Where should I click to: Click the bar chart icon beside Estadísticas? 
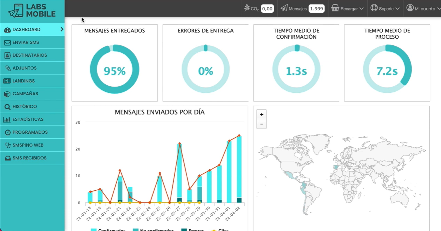coord(7,119)
